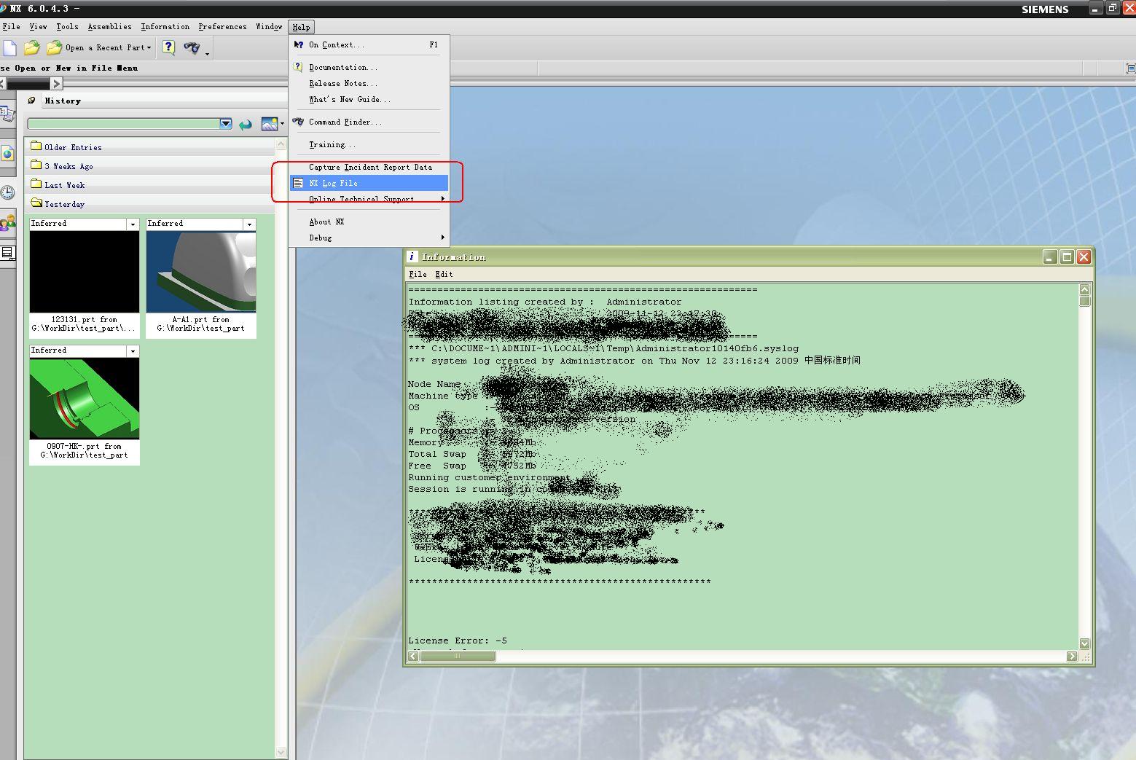Pin the History panel with the pin icon
The height and width of the screenshot is (760, 1136).
pyautogui.click(x=31, y=101)
